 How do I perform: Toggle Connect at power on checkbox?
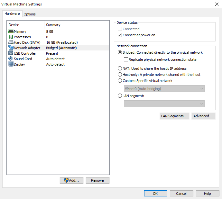pos(120,35)
